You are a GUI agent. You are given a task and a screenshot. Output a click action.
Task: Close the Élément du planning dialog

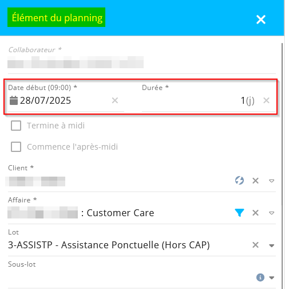261,19
